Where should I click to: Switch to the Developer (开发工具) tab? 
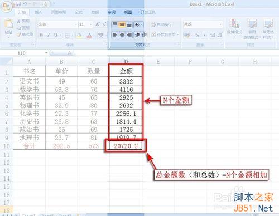[x=148, y=12]
